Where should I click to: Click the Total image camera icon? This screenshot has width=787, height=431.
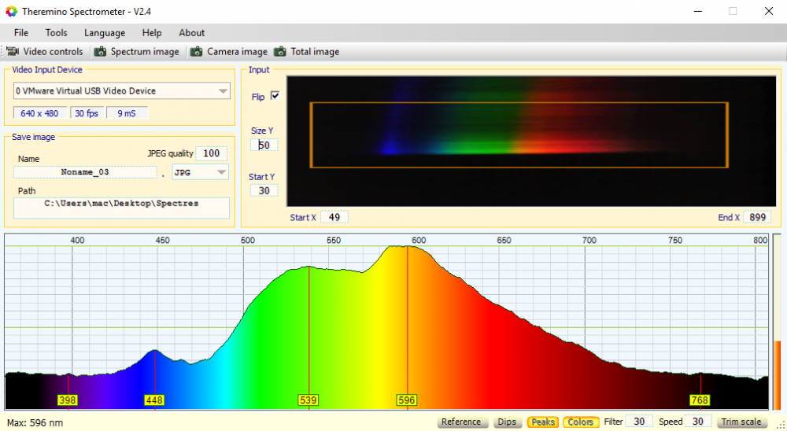point(280,51)
